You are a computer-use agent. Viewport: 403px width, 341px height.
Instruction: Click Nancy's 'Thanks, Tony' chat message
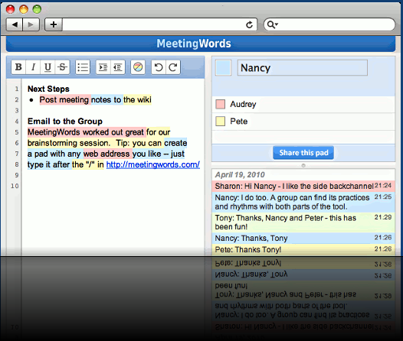(x=303, y=239)
